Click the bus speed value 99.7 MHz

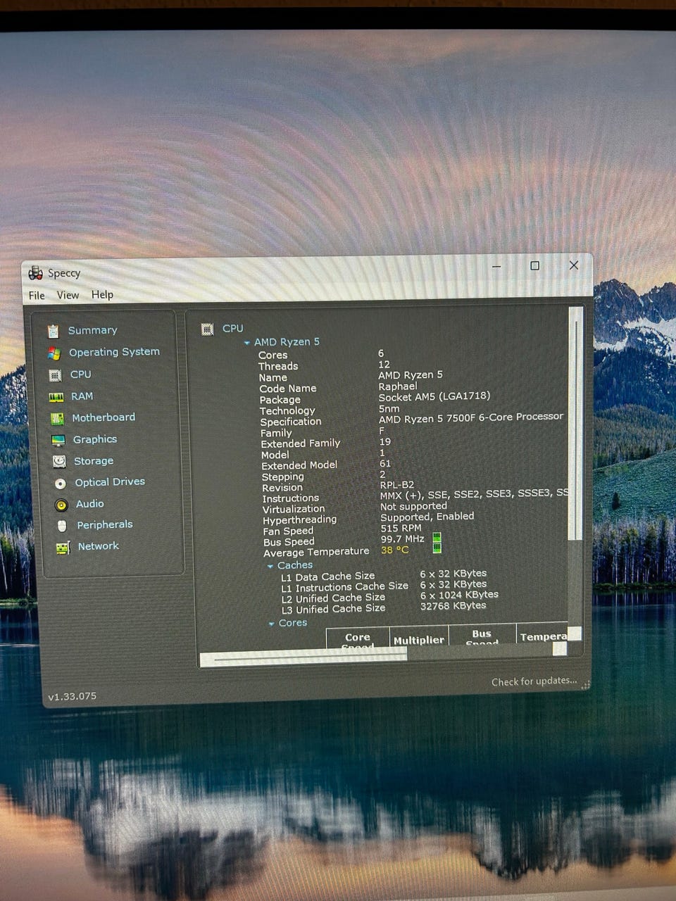tap(402, 539)
